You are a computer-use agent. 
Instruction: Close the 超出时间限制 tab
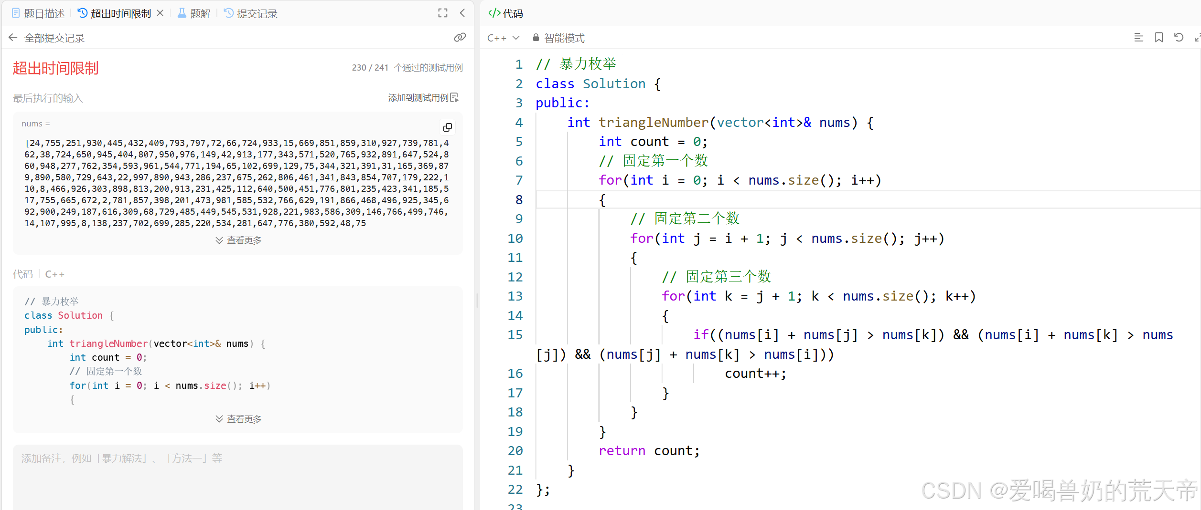[x=160, y=13]
